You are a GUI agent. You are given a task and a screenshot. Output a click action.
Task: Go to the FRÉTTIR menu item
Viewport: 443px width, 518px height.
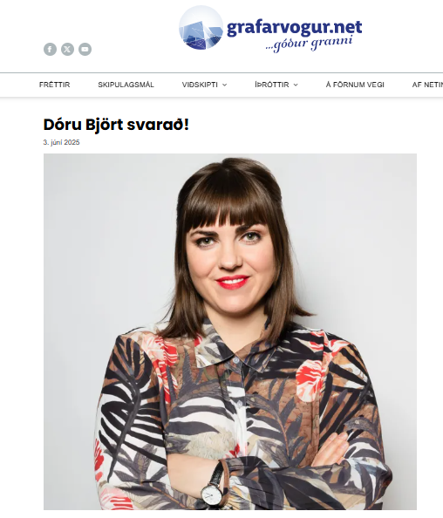[x=55, y=85]
